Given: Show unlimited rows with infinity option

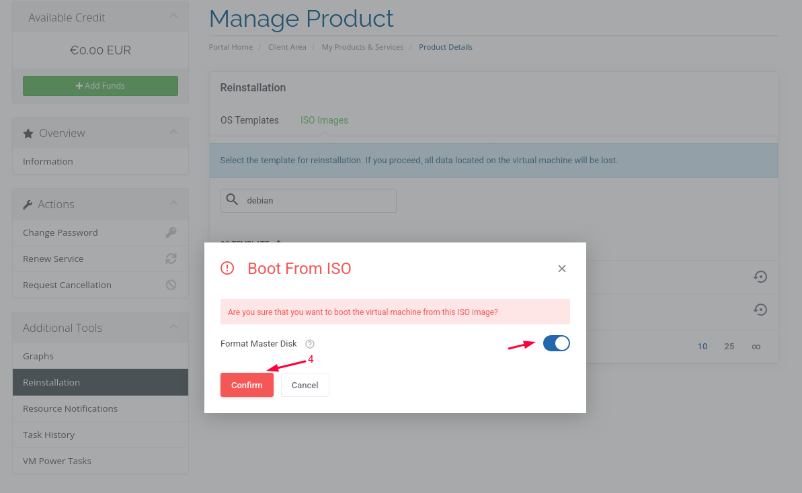Looking at the screenshot, I should click(756, 347).
